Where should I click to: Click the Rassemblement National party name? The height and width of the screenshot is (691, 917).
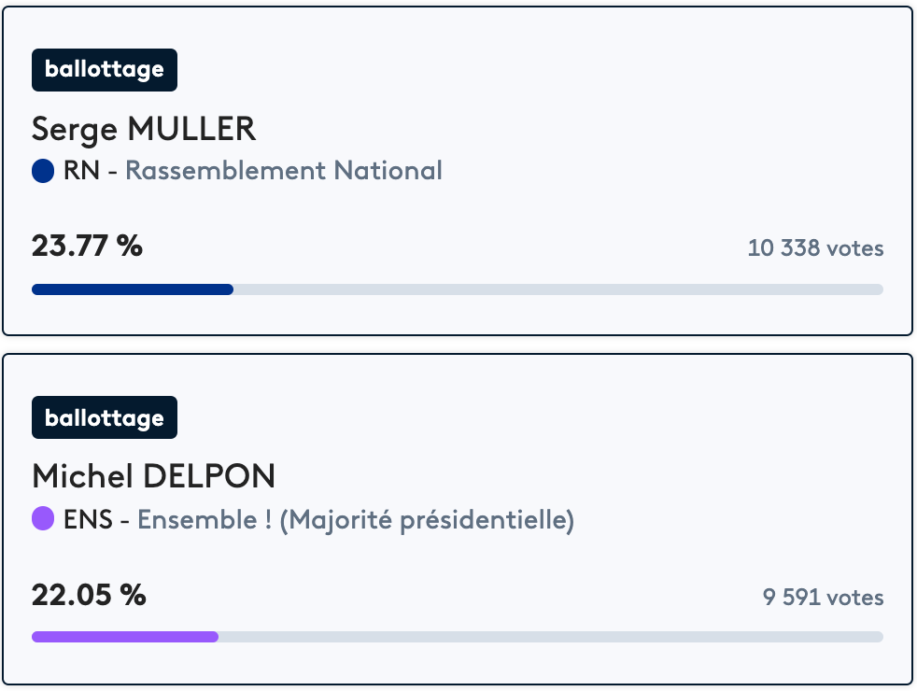284,171
